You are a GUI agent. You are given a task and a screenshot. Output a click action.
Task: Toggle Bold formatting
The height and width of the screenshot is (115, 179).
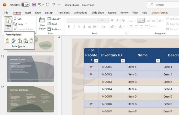pyautogui.click(x=69, y=27)
